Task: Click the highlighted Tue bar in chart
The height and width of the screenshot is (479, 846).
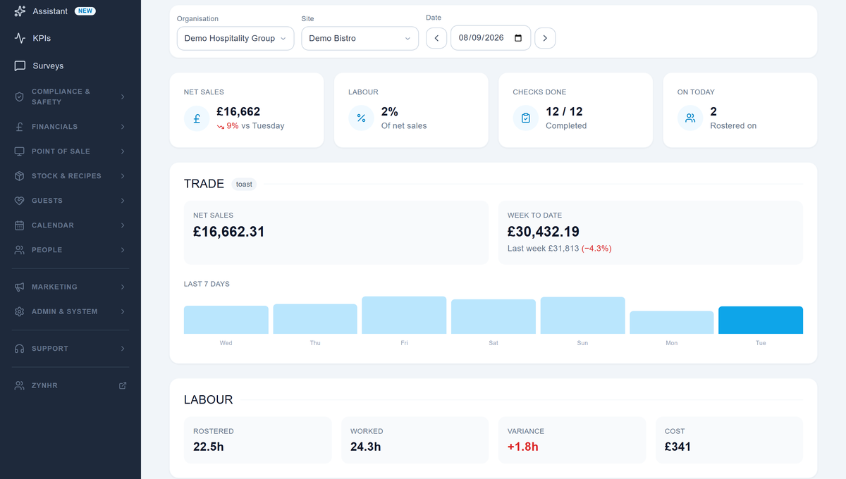Action: (761, 320)
